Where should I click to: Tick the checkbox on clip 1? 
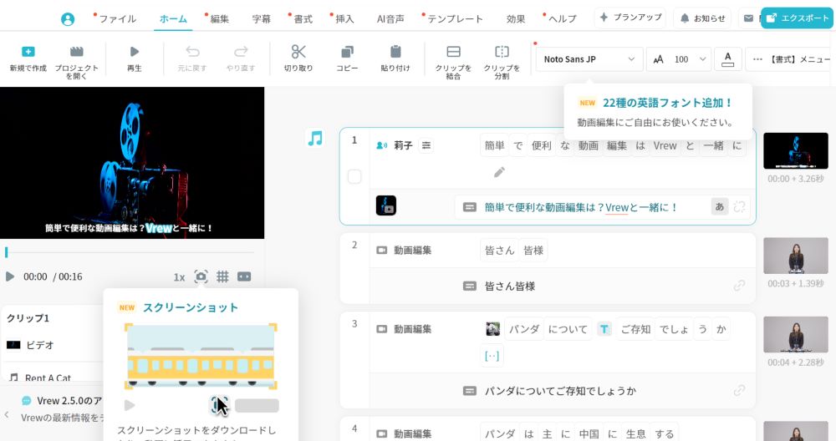point(354,176)
